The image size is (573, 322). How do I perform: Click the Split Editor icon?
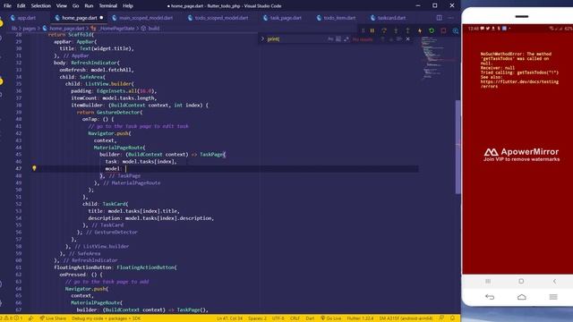point(440,18)
